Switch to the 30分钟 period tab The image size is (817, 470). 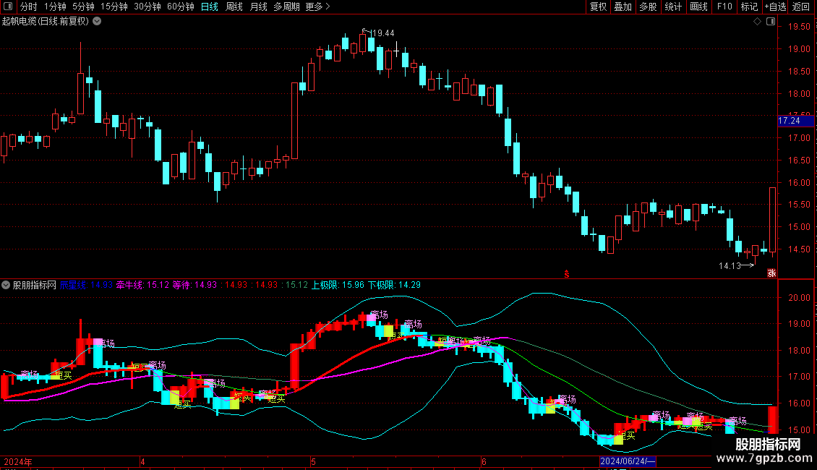point(147,7)
